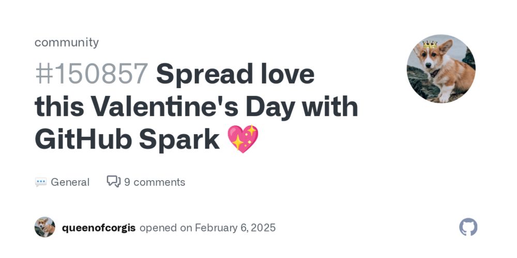
Task: Open the community repository label
Action: (67, 42)
